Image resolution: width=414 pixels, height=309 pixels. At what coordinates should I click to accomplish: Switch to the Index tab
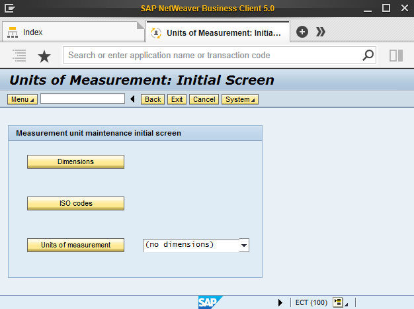click(73, 32)
